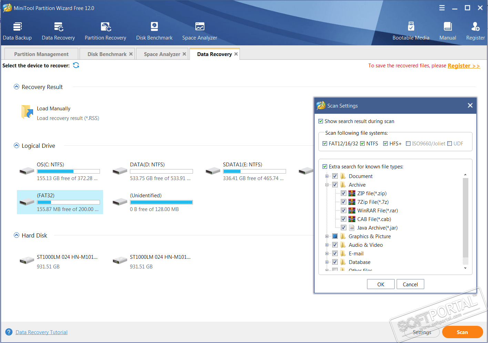The width and height of the screenshot is (488, 343).
Task: Click the Register toolbar icon
Action: pos(475,31)
